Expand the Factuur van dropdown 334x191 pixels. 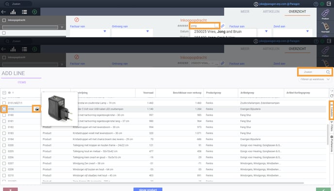(104, 31)
